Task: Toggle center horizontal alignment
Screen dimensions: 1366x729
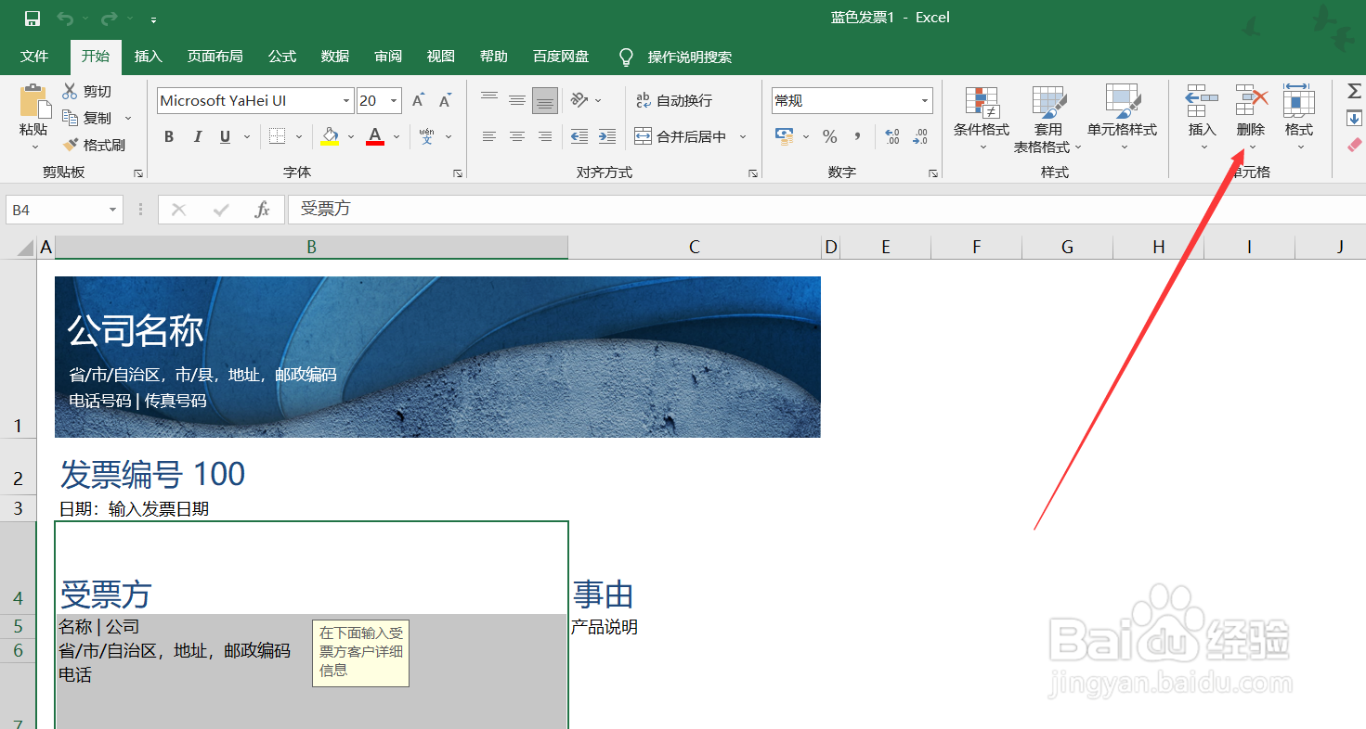Action: click(517, 136)
